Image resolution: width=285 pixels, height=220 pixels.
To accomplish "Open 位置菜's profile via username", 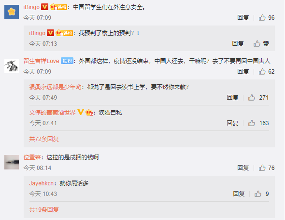I will (x=32, y=157).
